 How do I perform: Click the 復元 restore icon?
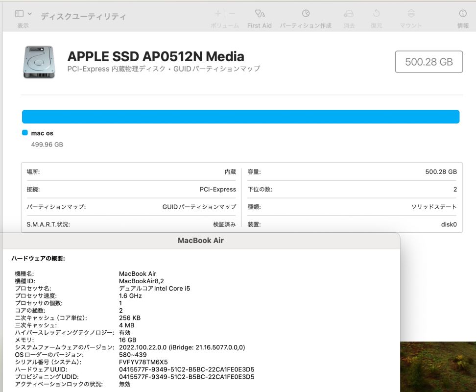[376, 14]
